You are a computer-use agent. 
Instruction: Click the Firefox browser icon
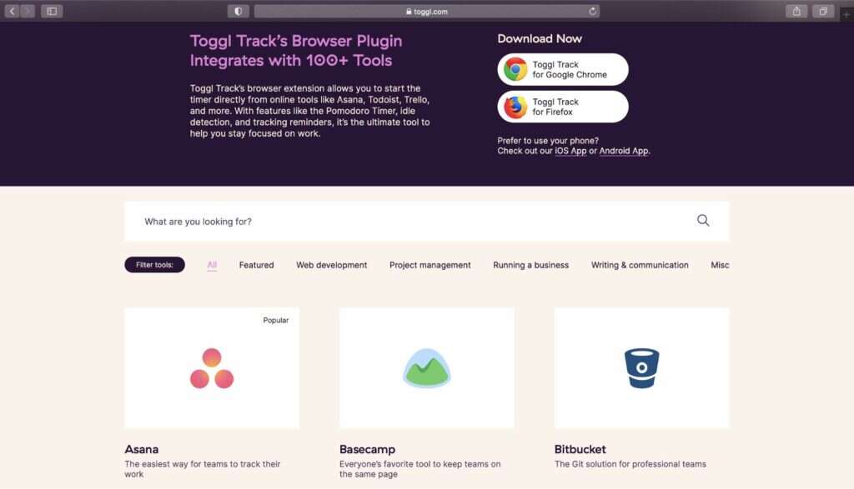[517, 107]
